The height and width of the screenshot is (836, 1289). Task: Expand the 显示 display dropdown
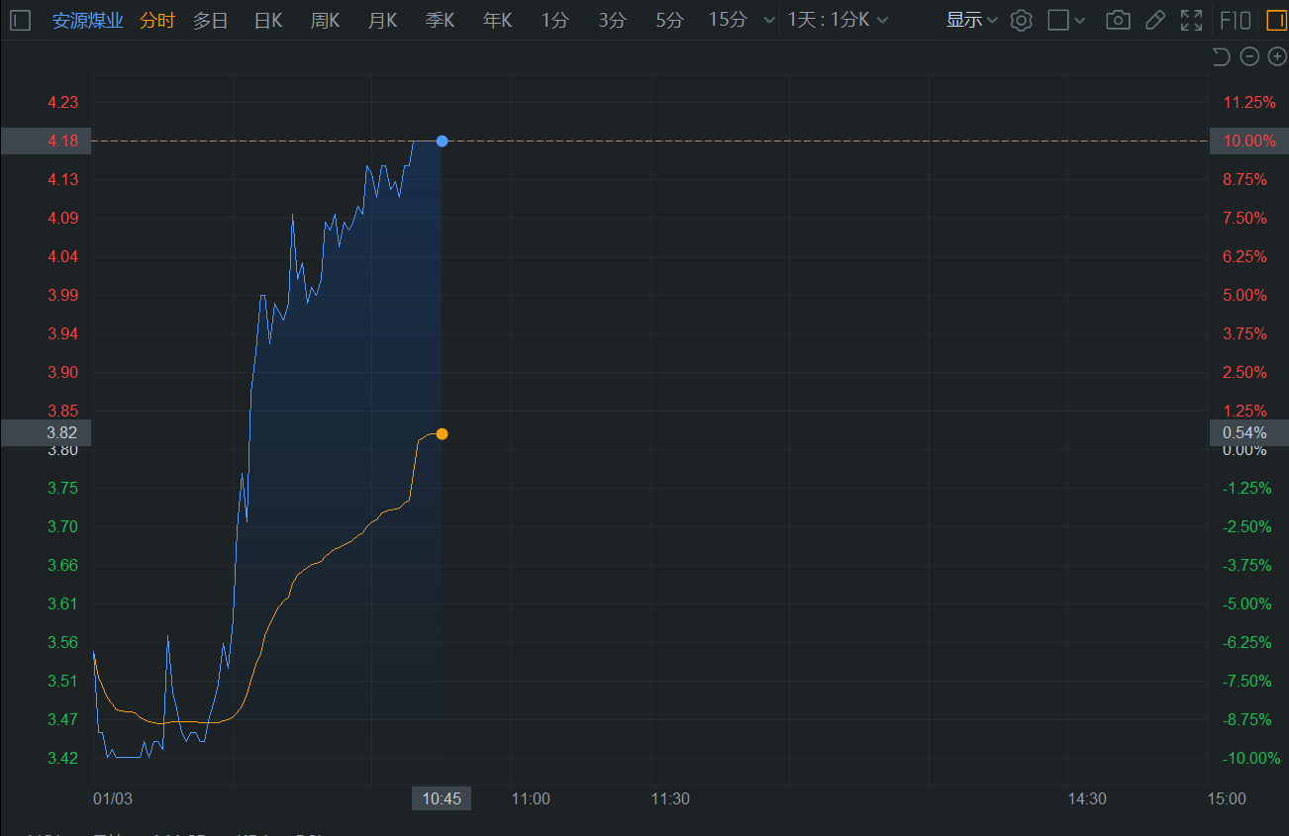[x=971, y=20]
